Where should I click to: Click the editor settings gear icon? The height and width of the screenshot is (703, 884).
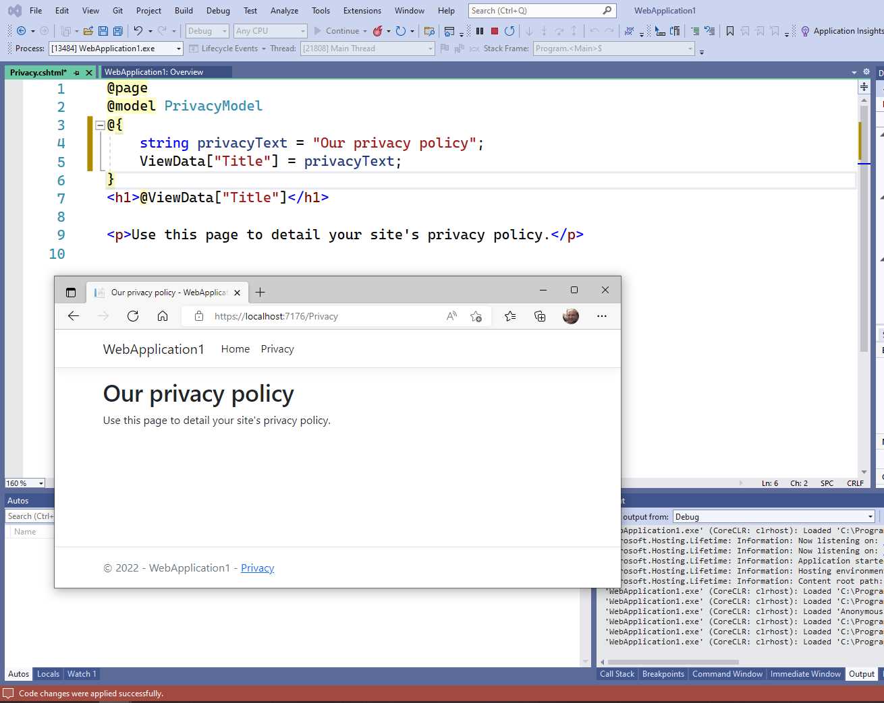coord(866,71)
